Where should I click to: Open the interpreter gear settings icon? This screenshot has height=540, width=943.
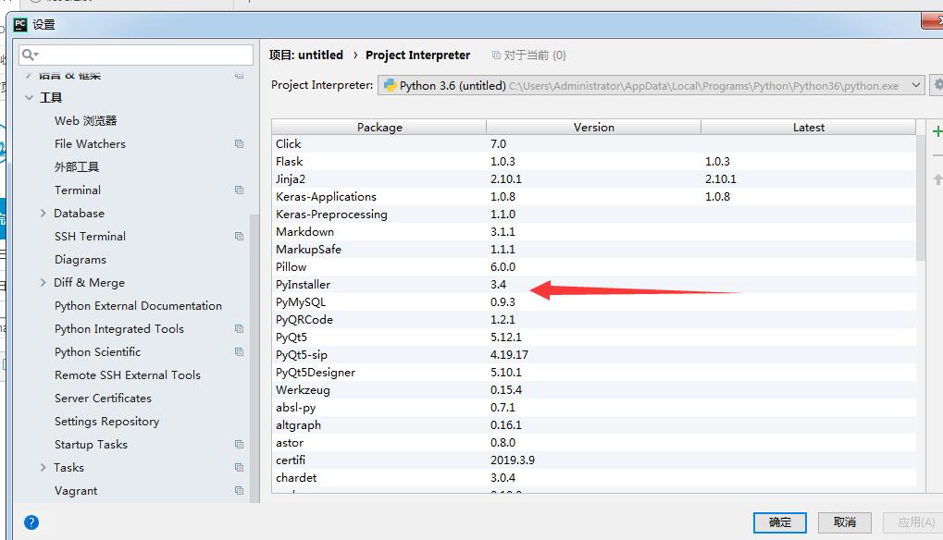click(x=937, y=85)
